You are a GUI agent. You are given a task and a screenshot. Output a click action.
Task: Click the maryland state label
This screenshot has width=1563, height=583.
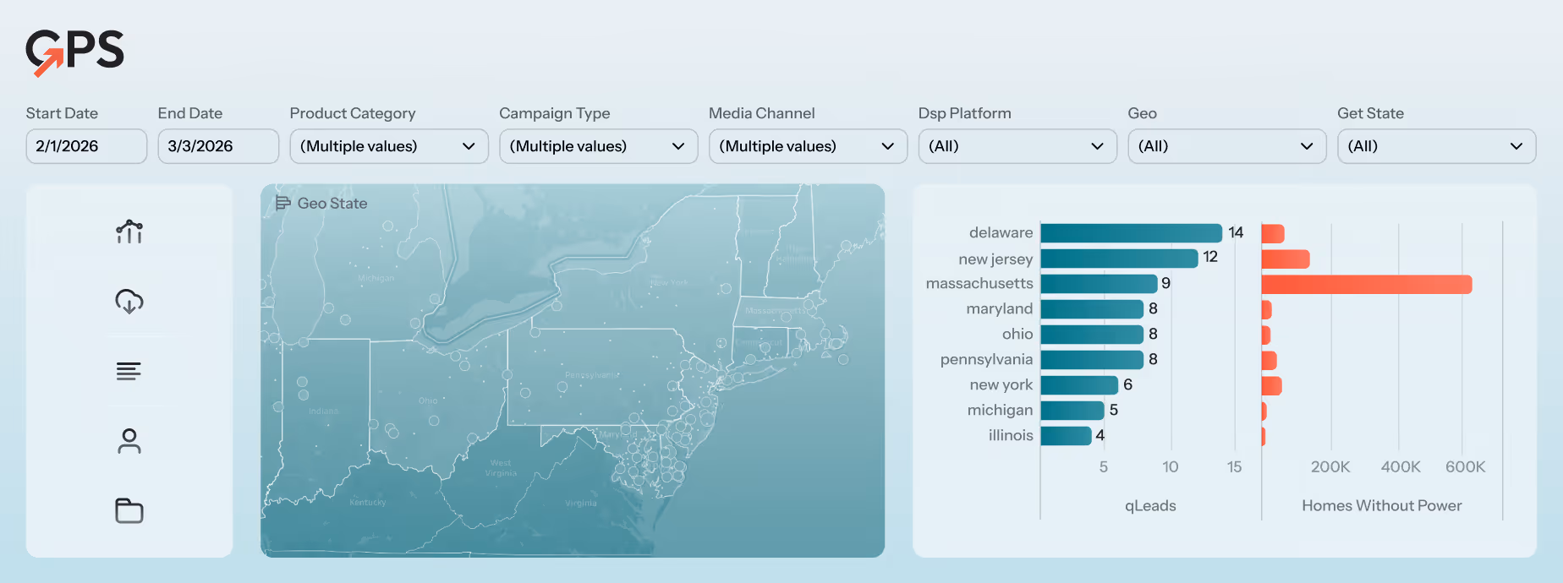(1000, 308)
